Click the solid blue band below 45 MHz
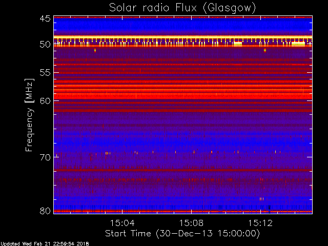 182,26
